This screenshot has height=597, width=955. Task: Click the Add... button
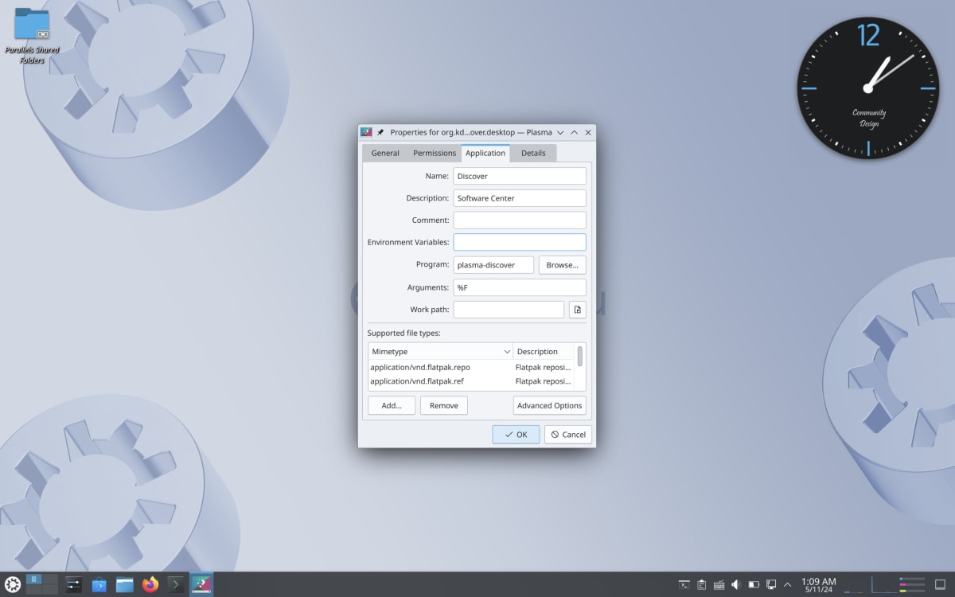(x=392, y=405)
